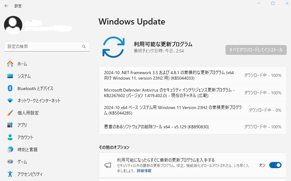Go back using the arrow in title bar
This screenshot has height=181, width=291.
[x=6, y=6]
